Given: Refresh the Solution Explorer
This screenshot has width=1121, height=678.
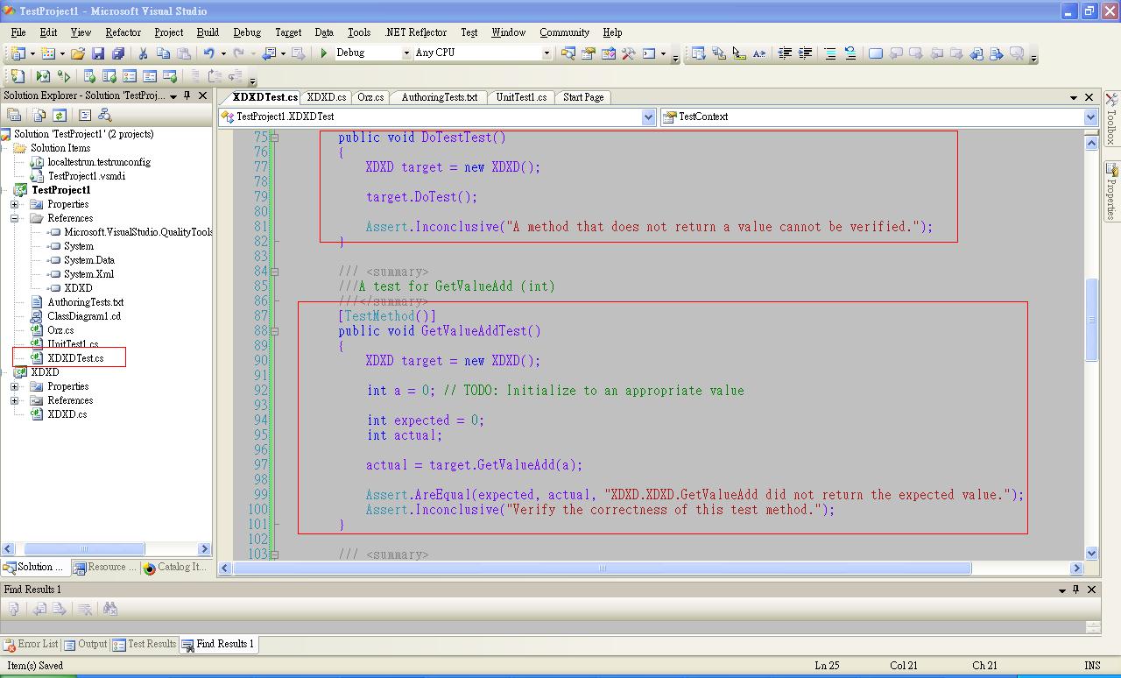Looking at the screenshot, I should click(60, 115).
